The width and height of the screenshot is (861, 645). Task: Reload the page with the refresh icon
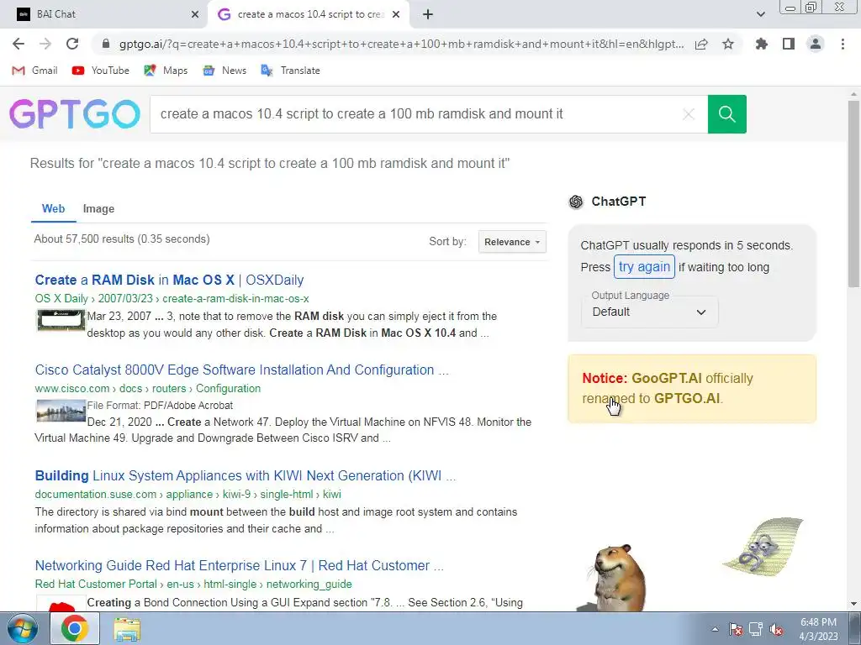[72, 44]
